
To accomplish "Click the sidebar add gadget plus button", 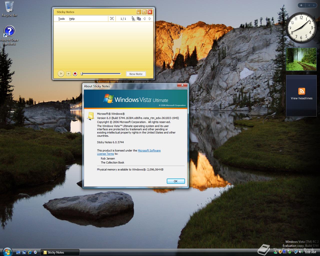I will click(x=301, y=5).
